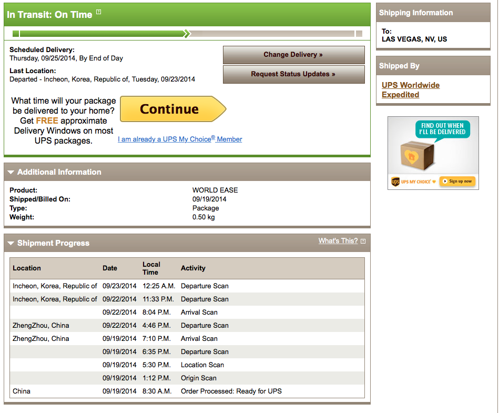Click LAS VEGAS, NV, US destination text
Viewport: 499px width, 413px height.
point(414,39)
